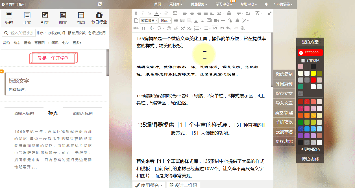Toggle center text alignment
The height and width of the screenshot is (188, 355).
(192, 13)
